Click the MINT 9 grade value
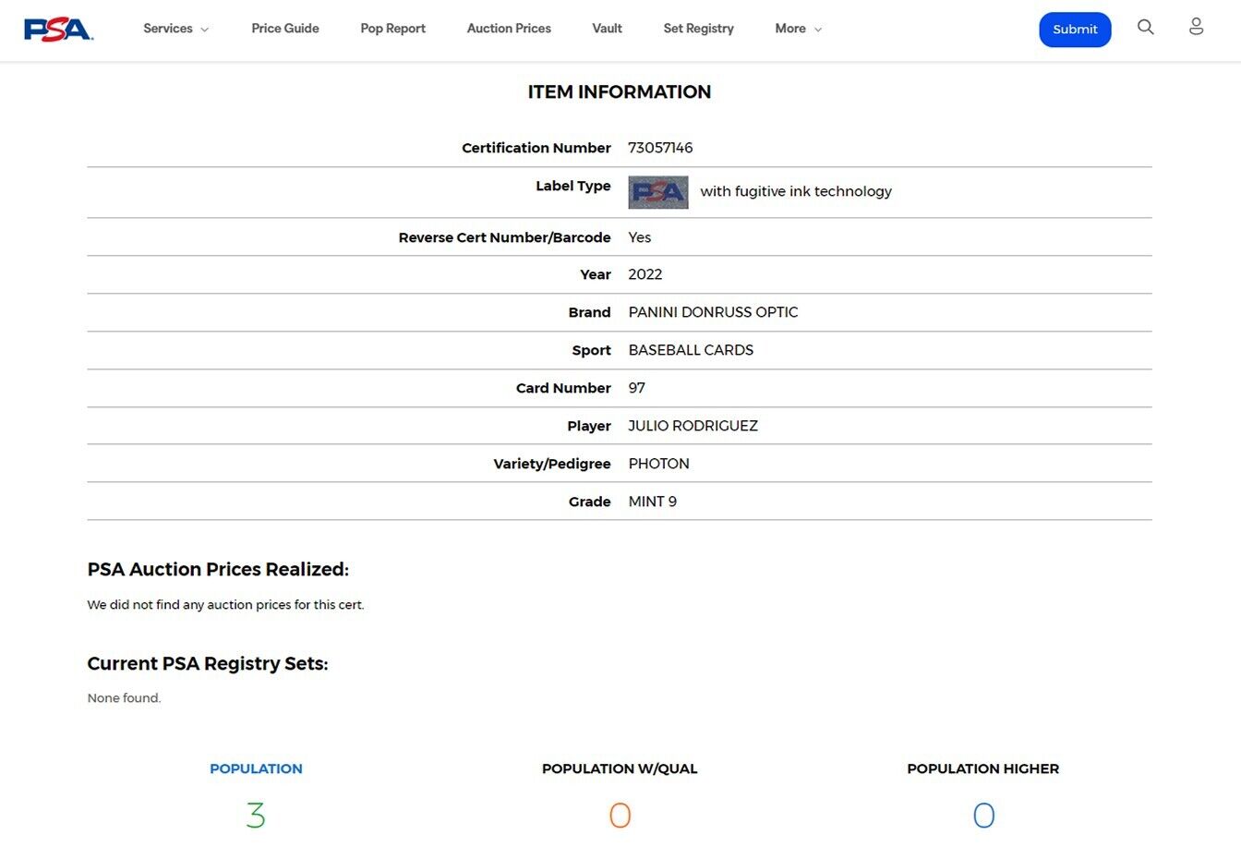Image resolution: width=1241 pixels, height=859 pixels. (652, 502)
